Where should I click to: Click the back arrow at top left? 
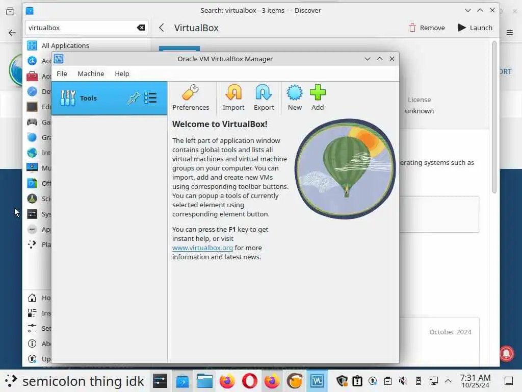coord(12,32)
